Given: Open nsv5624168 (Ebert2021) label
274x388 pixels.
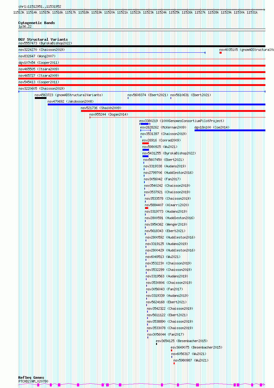Looking at the screenshot, I should [166, 302].
